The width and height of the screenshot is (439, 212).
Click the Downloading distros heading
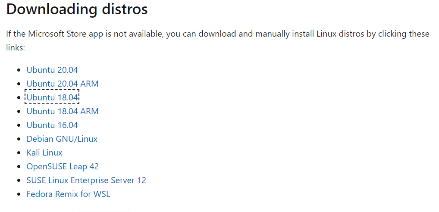click(77, 9)
